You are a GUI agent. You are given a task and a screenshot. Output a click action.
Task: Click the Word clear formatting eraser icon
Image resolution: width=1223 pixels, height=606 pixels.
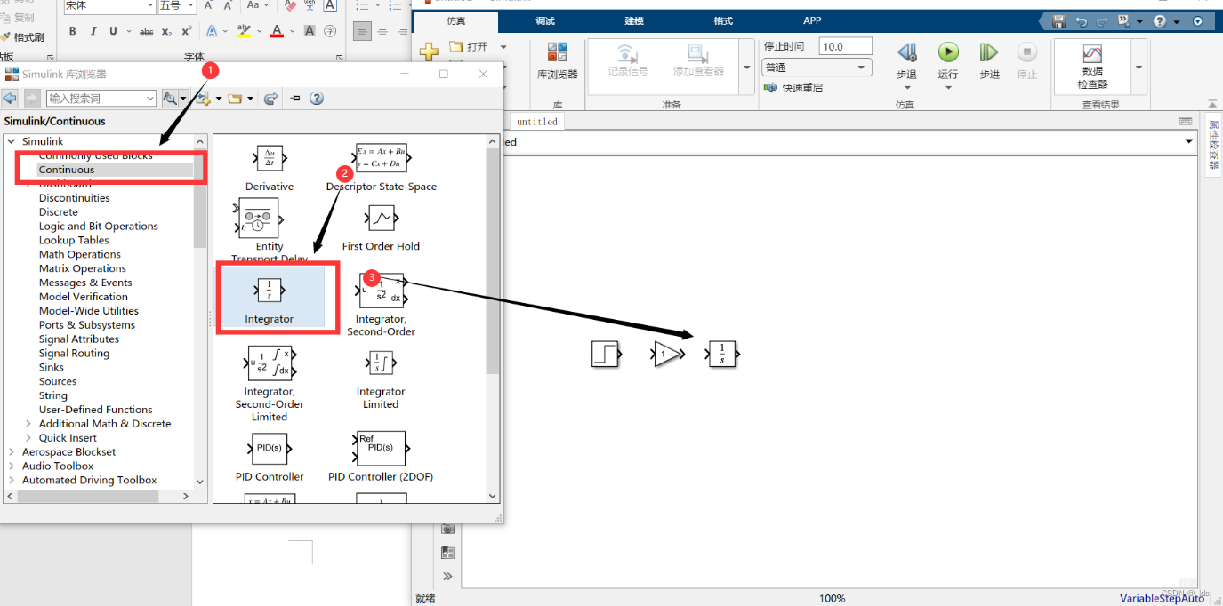click(290, 5)
